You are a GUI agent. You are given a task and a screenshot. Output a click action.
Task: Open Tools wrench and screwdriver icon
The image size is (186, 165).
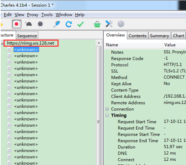coord(109,24)
